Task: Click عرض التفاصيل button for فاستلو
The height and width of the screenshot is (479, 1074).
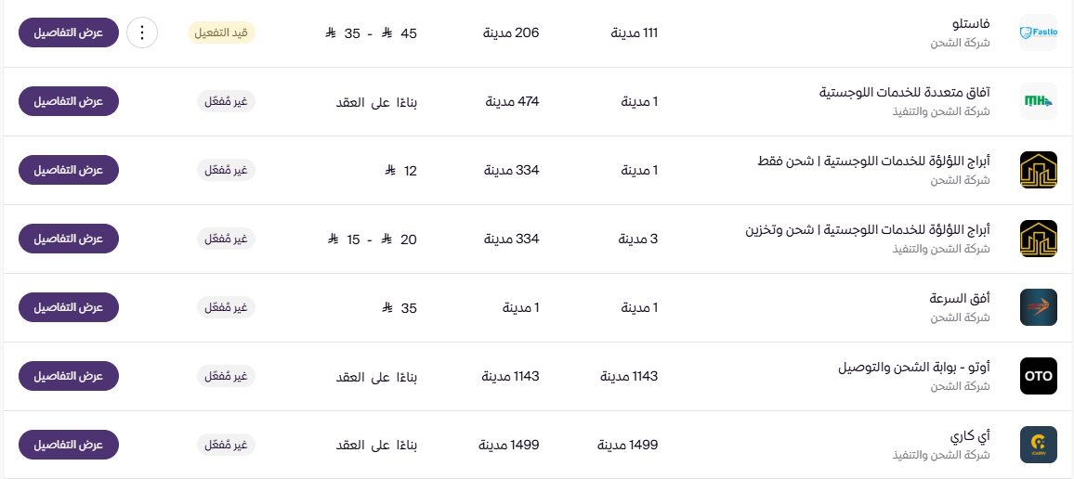Action: click(x=69, y=33)
